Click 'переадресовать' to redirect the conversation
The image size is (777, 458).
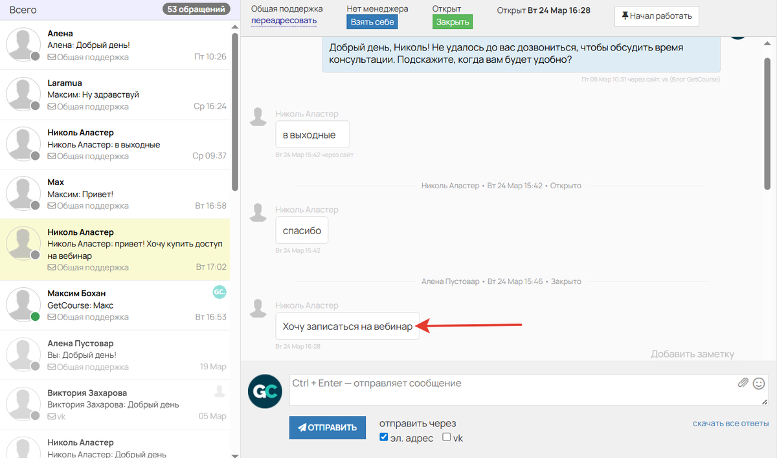[284, 21]
